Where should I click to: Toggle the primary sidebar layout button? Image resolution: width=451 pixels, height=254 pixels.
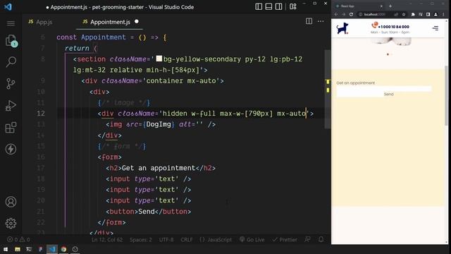(x=259, y=6)
